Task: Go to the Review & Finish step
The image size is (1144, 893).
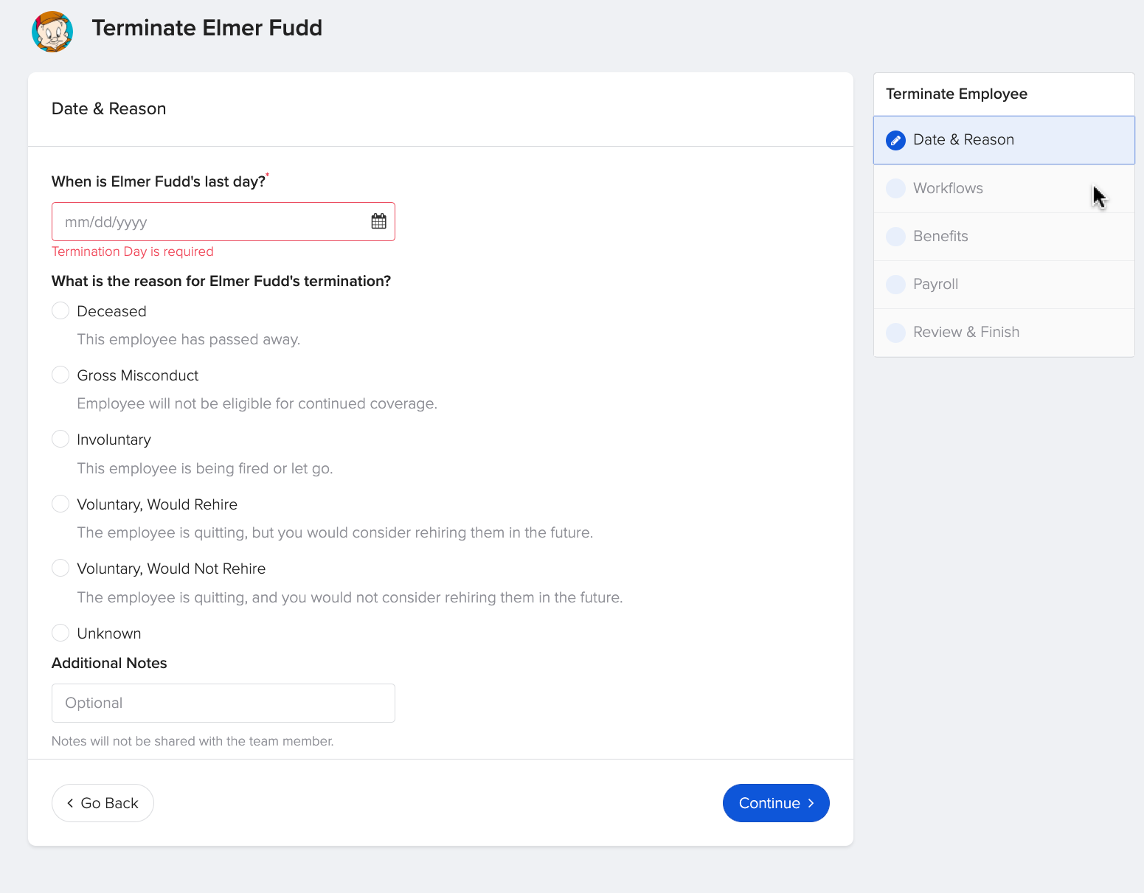Action: pyautogui.click(x=1004, y=332)
